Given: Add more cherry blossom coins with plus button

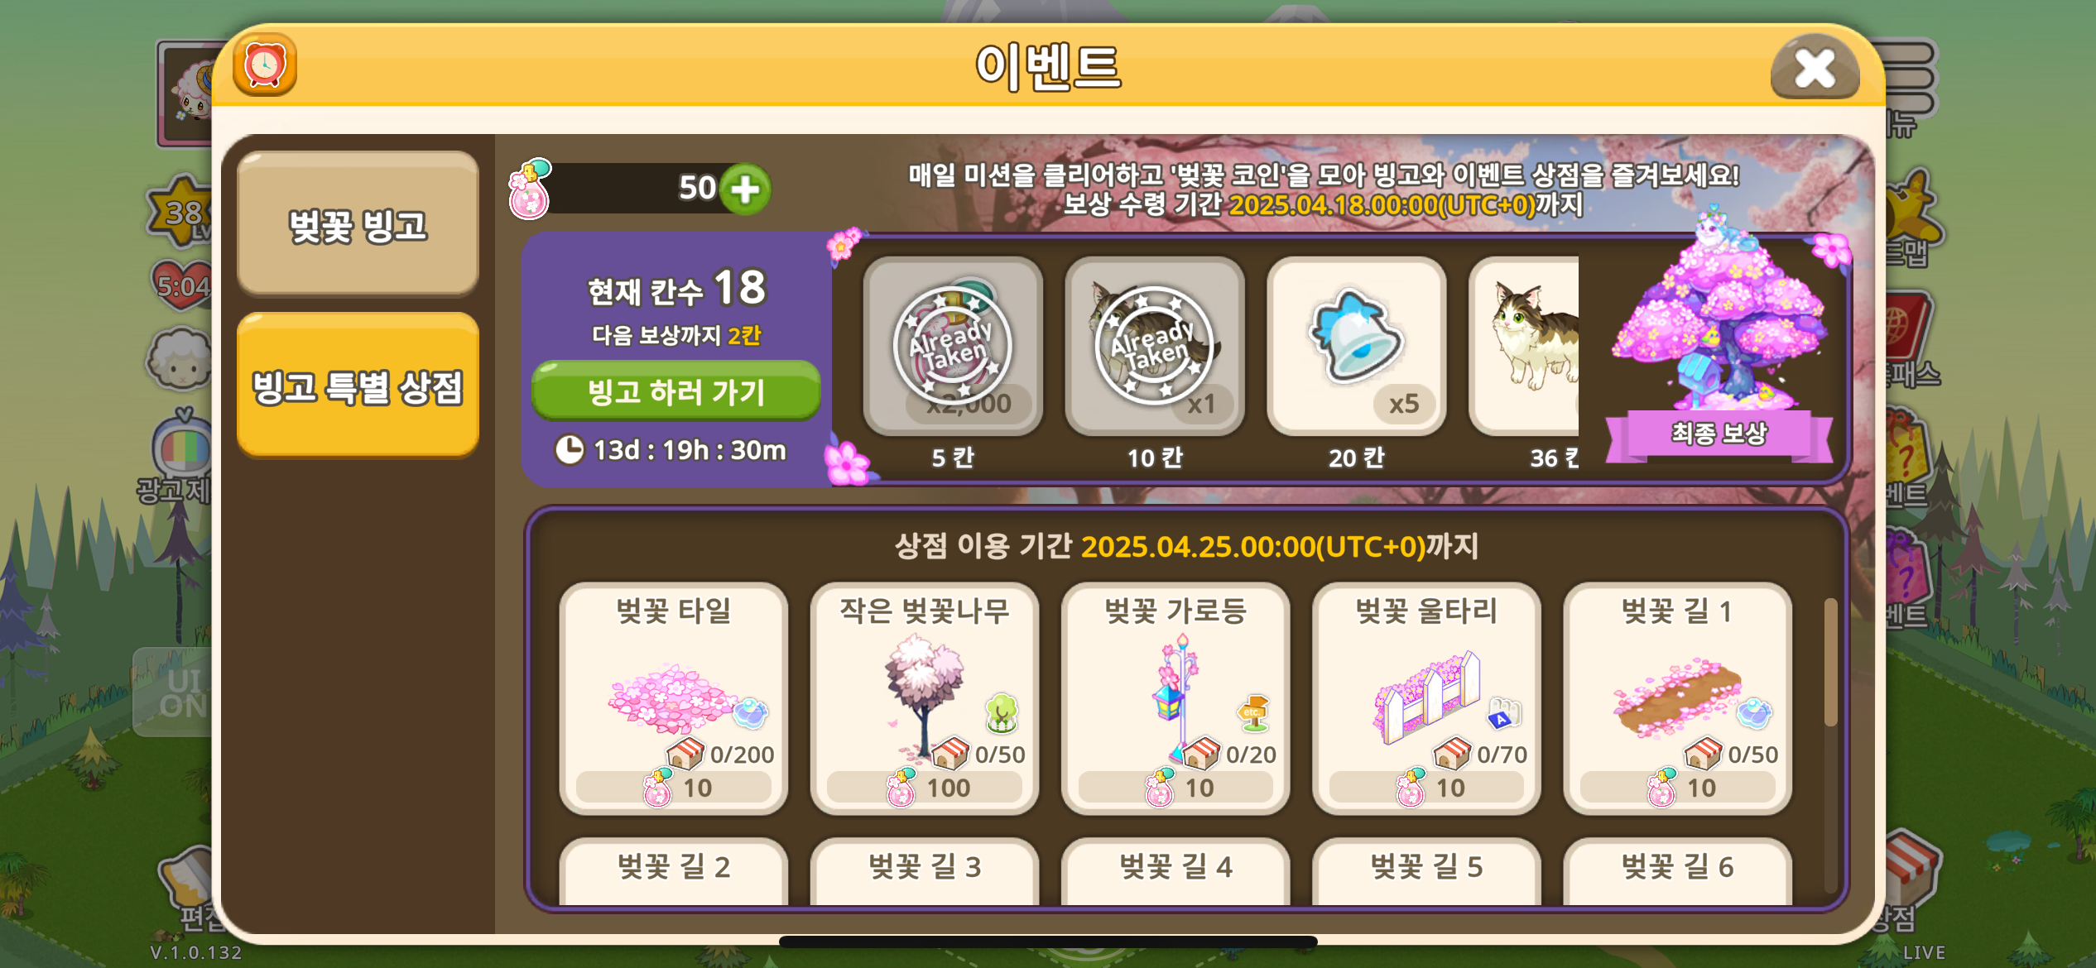Looking at the screenshot, I should tap(745, 189).
